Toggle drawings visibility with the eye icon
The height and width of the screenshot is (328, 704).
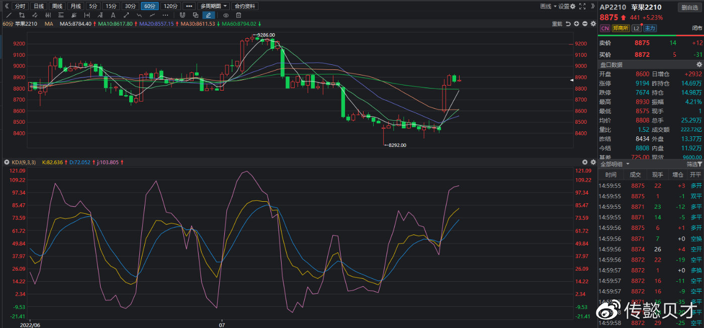tap(226, 15)
